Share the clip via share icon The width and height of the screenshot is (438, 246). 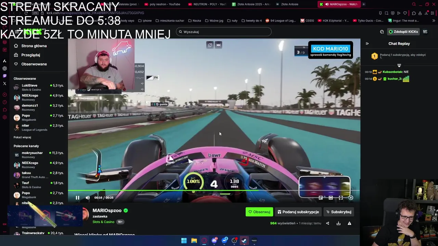(327, 223)
